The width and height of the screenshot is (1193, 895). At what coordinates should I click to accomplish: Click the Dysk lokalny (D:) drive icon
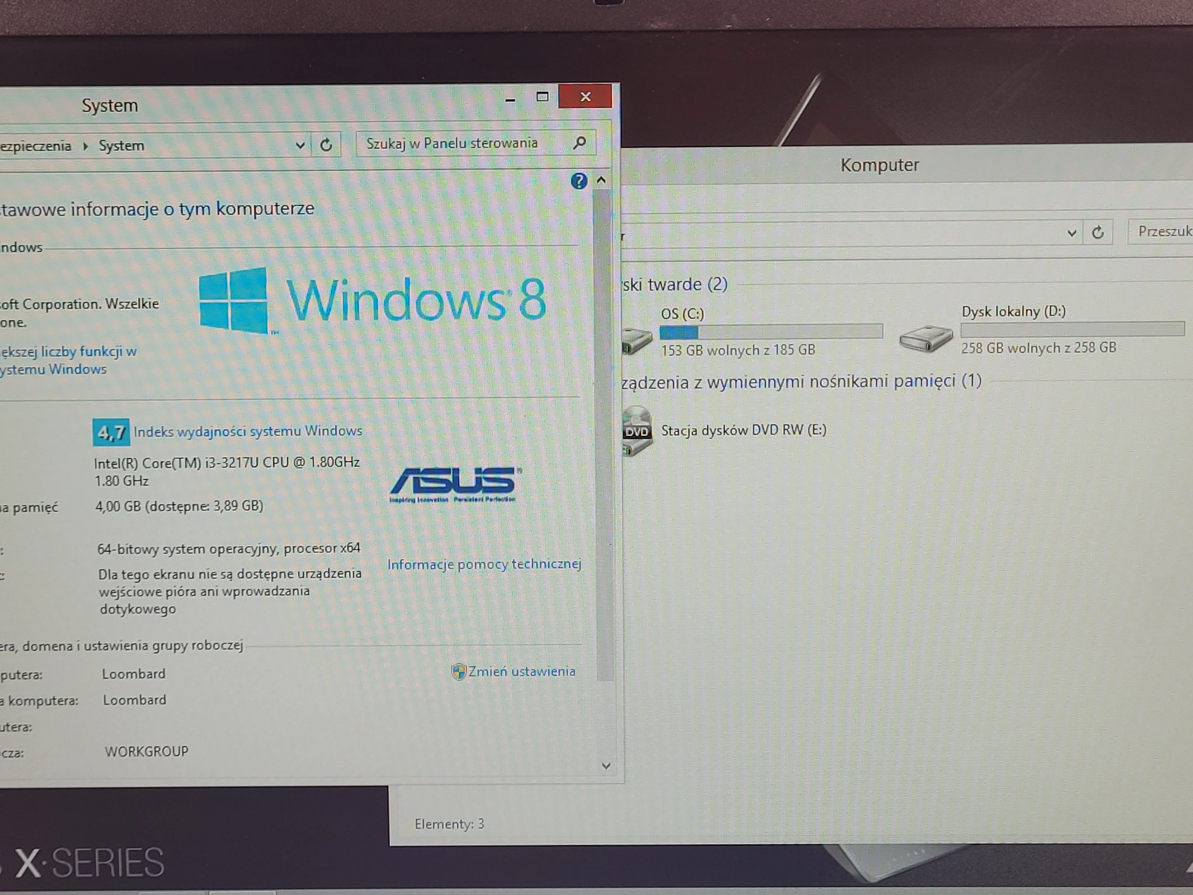pyautogui.click(x=926, y=339)
